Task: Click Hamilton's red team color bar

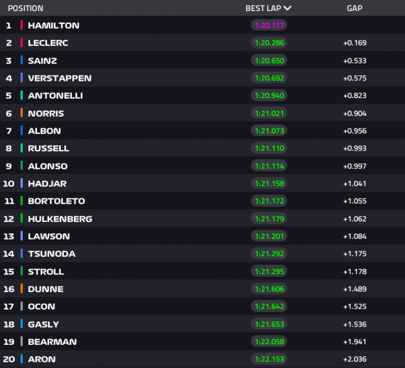Action: 22,25
